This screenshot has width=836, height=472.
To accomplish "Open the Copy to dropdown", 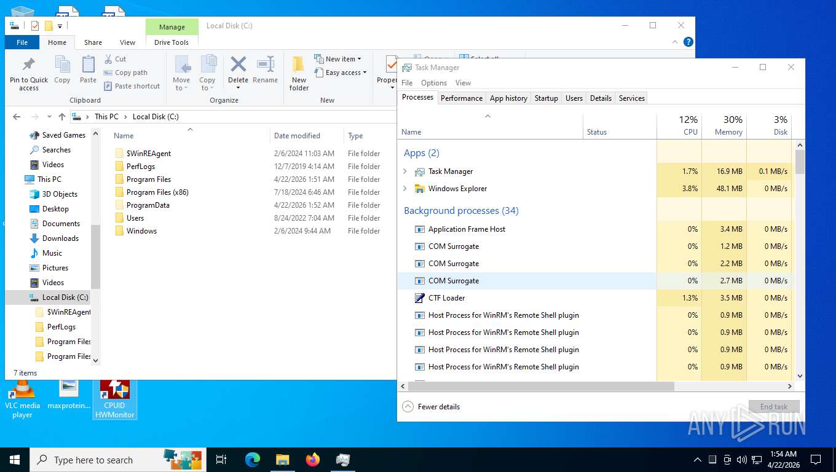I will tap(207, 84).
